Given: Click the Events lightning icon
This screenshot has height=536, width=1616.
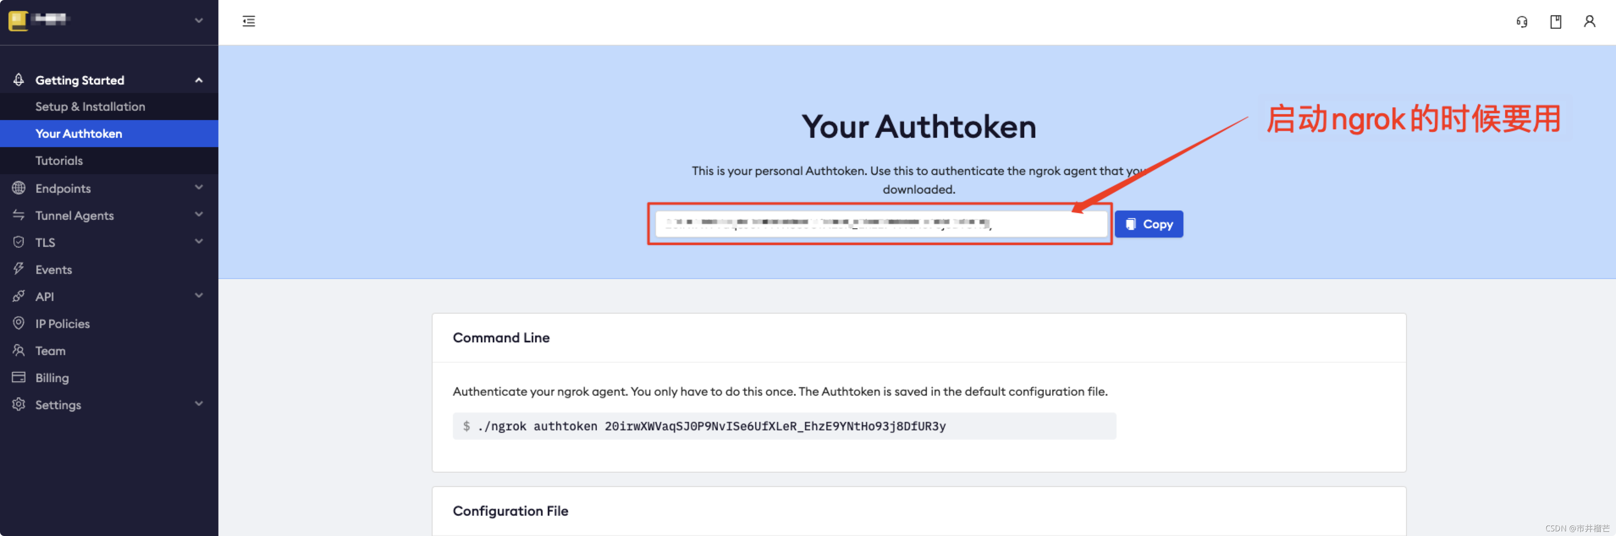Looking at the screenshot, I should pyautogui.click(x=19, y=269).
